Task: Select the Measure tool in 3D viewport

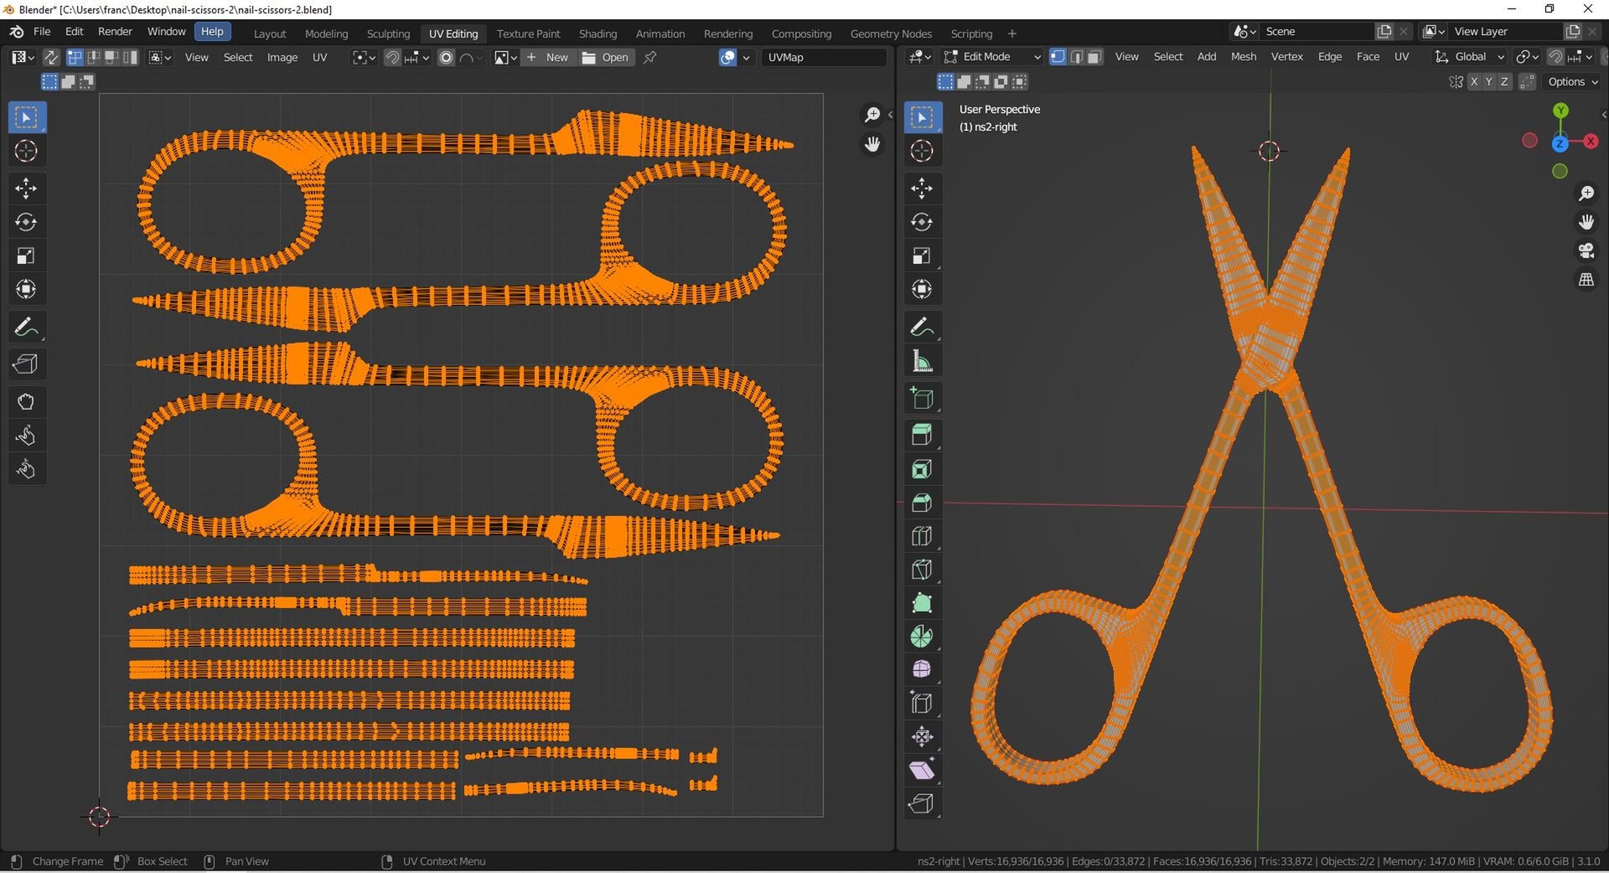Action: click(922, 361)
